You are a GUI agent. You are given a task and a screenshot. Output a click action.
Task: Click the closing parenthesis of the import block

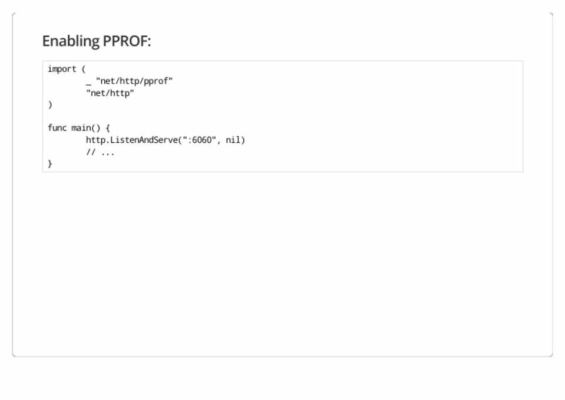click(x=50, y=104)
